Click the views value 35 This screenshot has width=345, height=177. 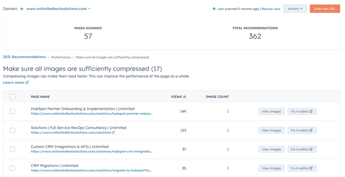184,168
